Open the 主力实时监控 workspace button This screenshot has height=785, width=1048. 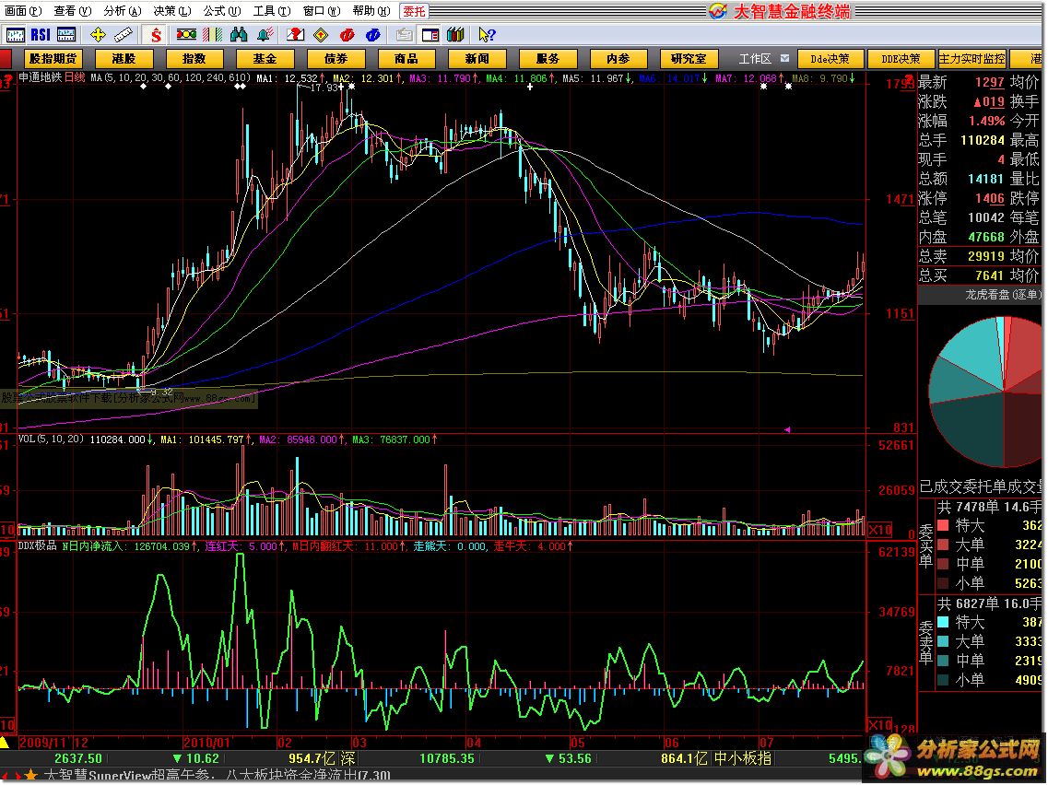971,59
